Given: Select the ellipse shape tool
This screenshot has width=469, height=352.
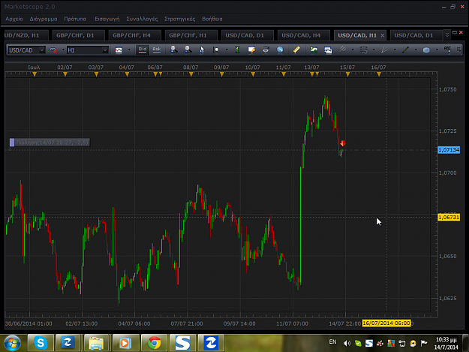Looking at the screenshot, I should pos(426,50).
